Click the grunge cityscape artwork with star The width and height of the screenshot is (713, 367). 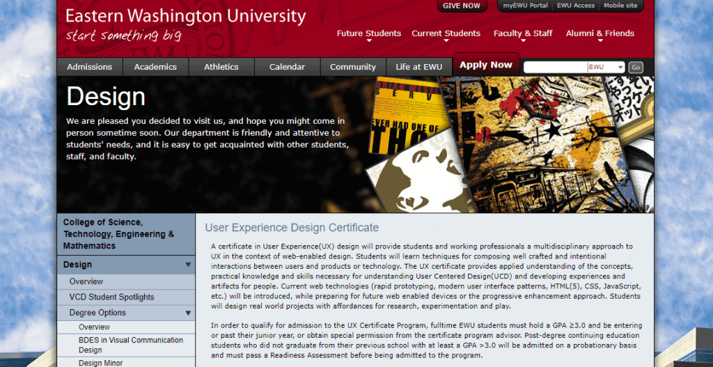tap(541, 146)
